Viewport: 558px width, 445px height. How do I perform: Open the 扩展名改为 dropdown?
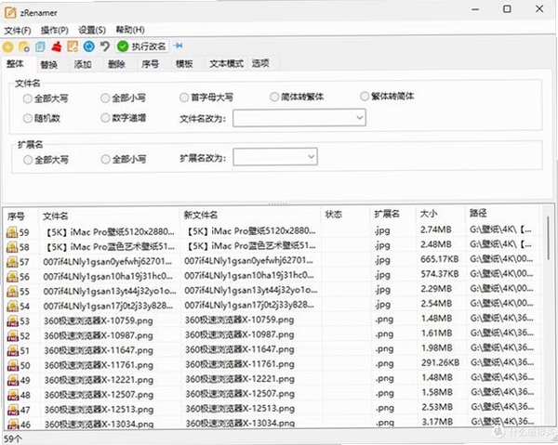pyautogui.click(x=275, y=157)
